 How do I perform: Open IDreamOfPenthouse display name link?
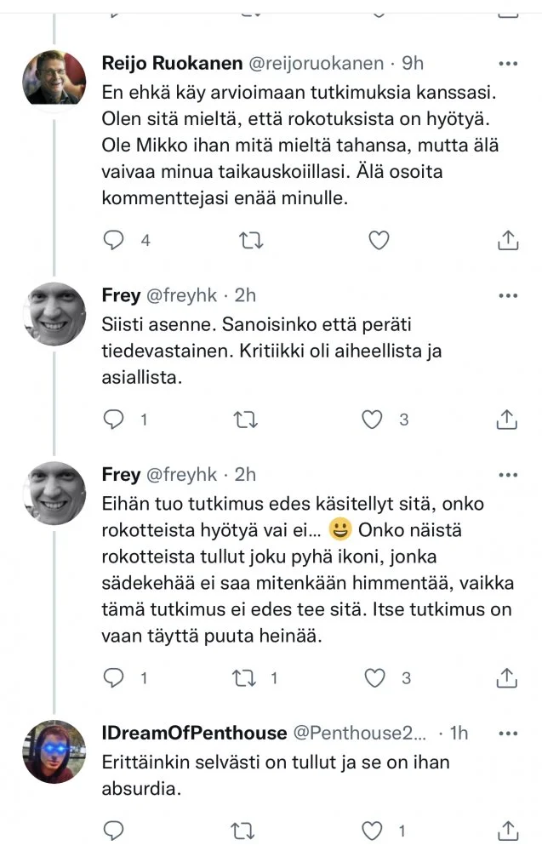[193, 733]
